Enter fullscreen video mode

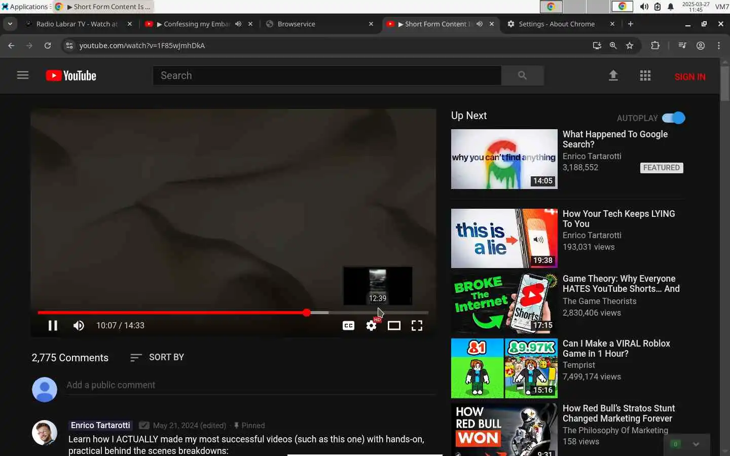pyautogui.click(x=417, y=325)
